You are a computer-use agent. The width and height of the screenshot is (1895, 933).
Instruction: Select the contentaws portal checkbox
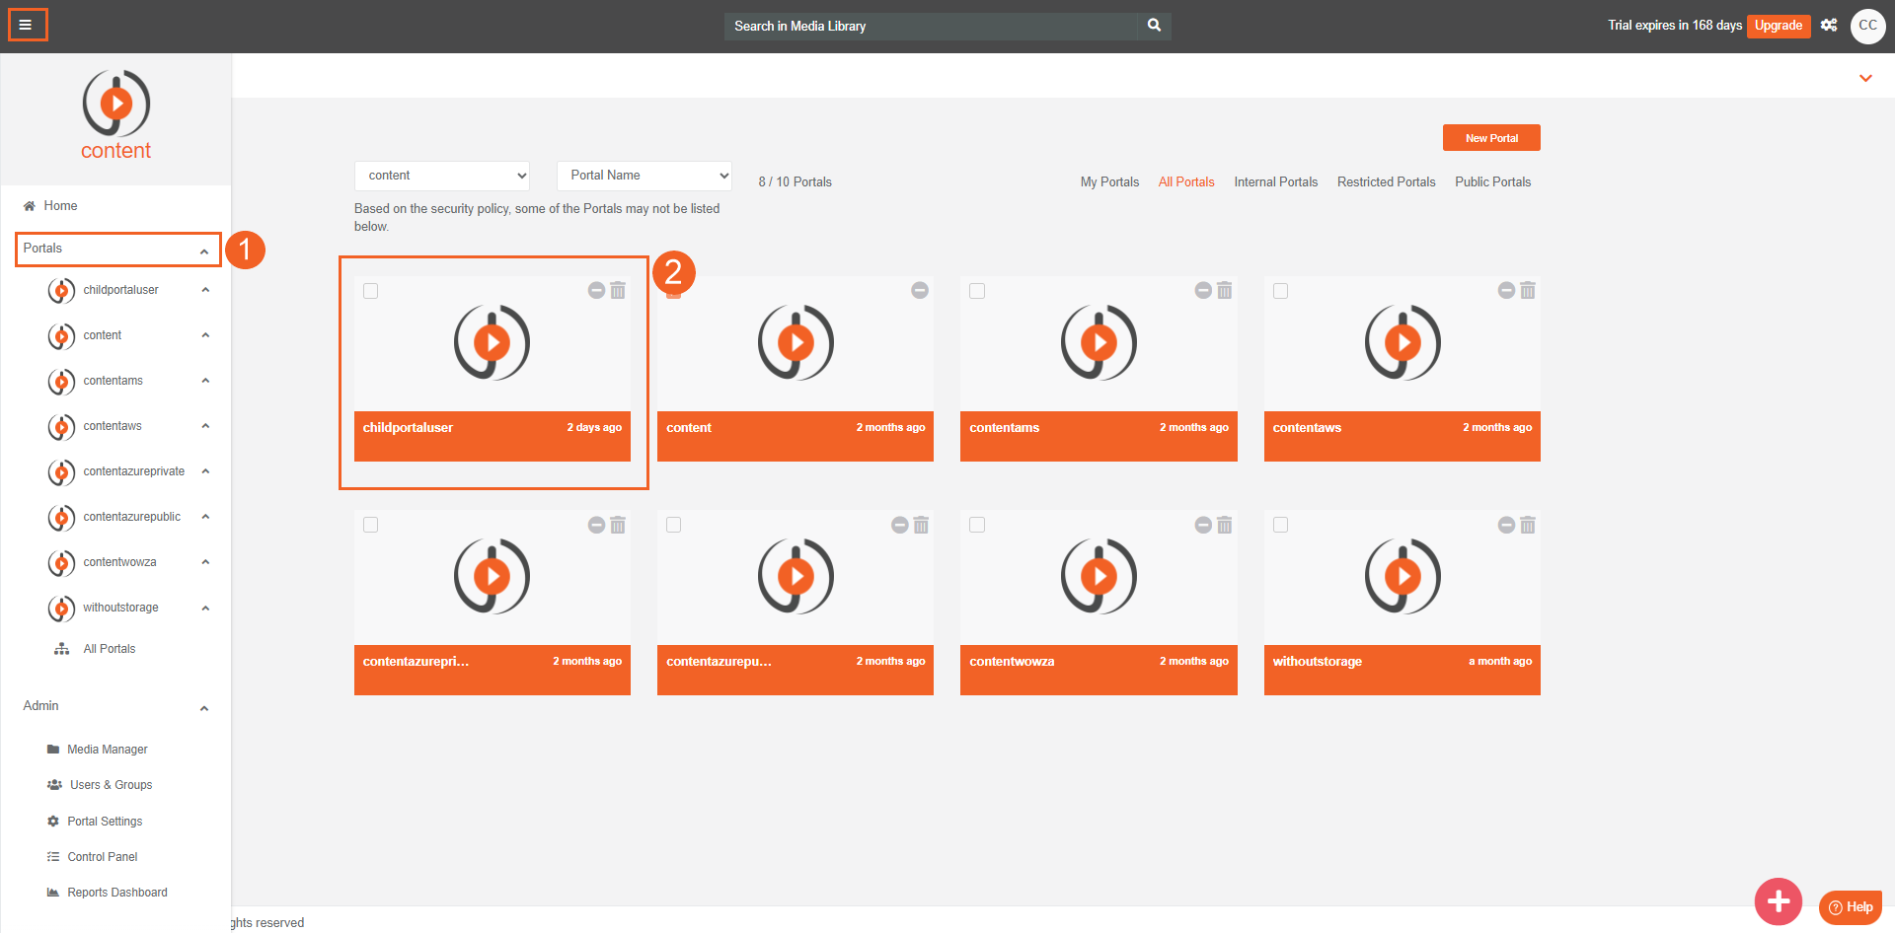coord(1281,291)
